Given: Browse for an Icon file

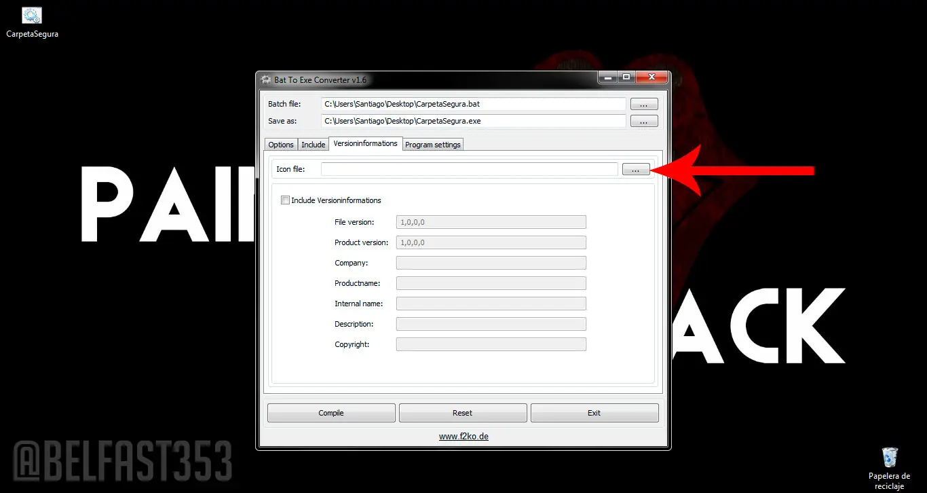Looking at the screenshot, I should [x=636, y=169].
